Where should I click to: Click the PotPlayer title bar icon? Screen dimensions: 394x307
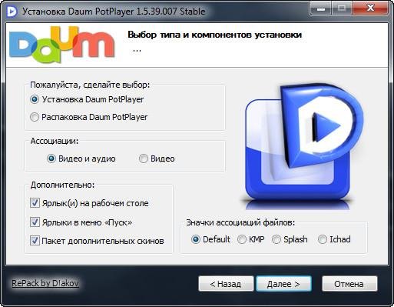[x=12, y=12]
